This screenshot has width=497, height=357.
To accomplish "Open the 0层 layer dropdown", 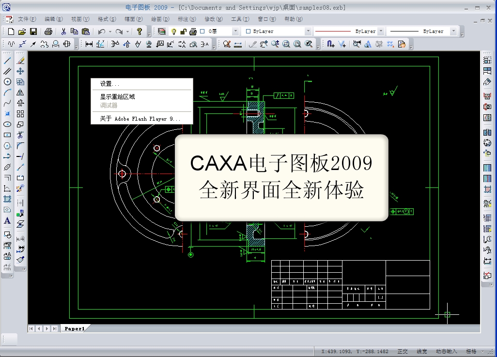I will (235, 31).
